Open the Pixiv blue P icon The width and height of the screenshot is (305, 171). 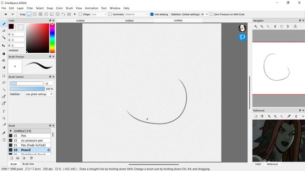(x=242, y=37)
